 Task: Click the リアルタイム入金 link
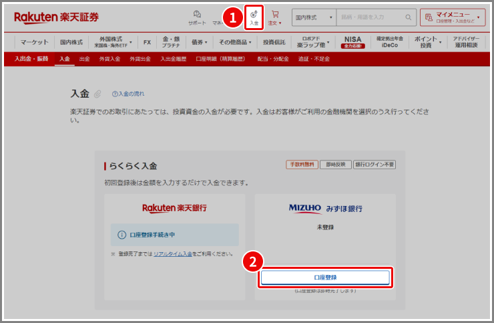point(173,254)
